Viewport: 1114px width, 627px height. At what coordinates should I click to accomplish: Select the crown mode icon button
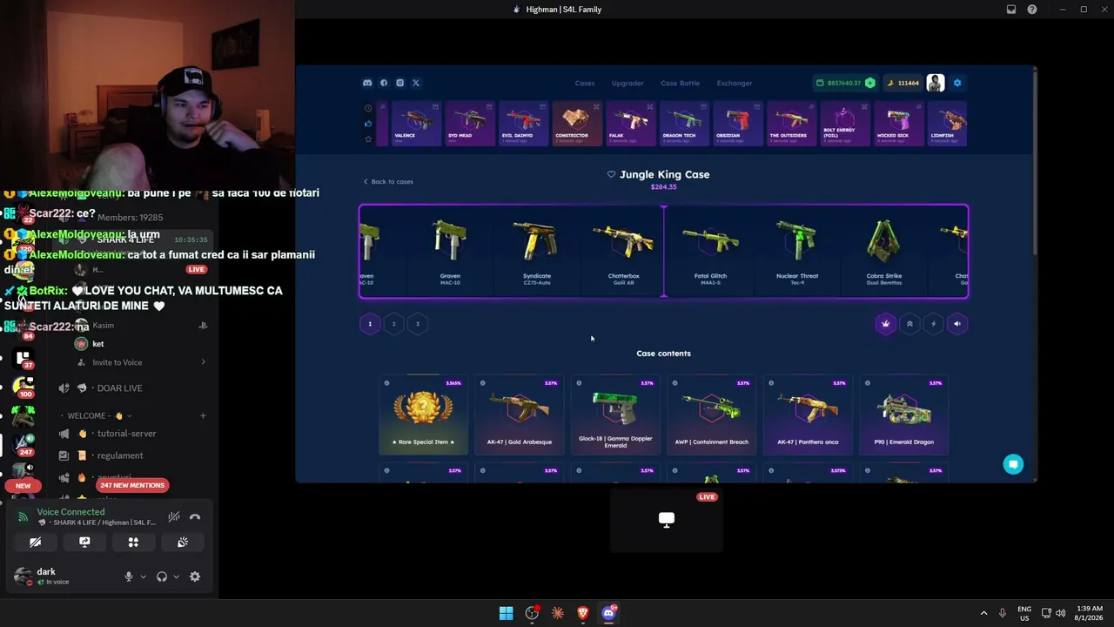pos(885,324)
